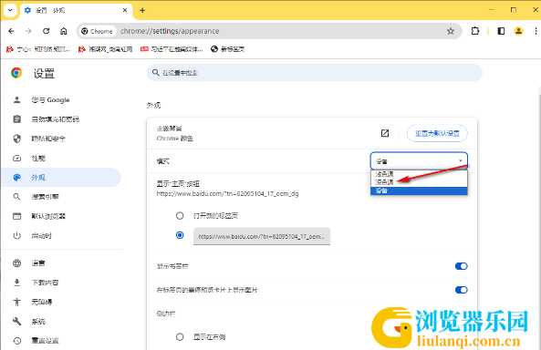Screen dimensions: 541x350
Task: Click the Chrome site info chip
Action: click(97, 31)
